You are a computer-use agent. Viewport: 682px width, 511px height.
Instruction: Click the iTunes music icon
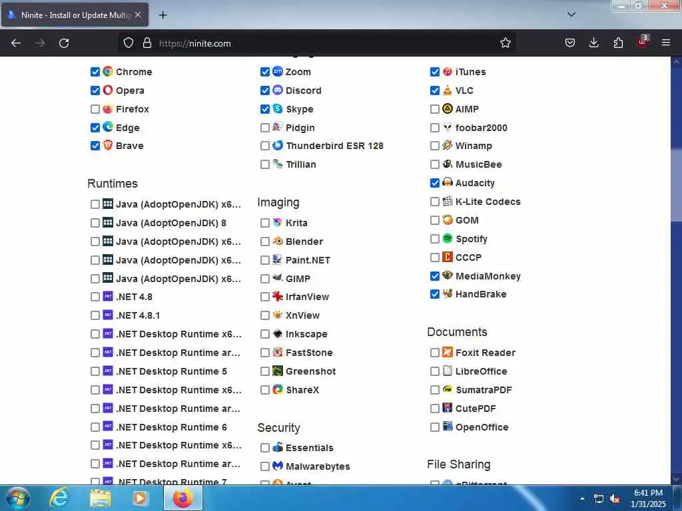(447, 71)
